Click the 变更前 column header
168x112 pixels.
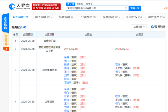[x=88, y=34]
